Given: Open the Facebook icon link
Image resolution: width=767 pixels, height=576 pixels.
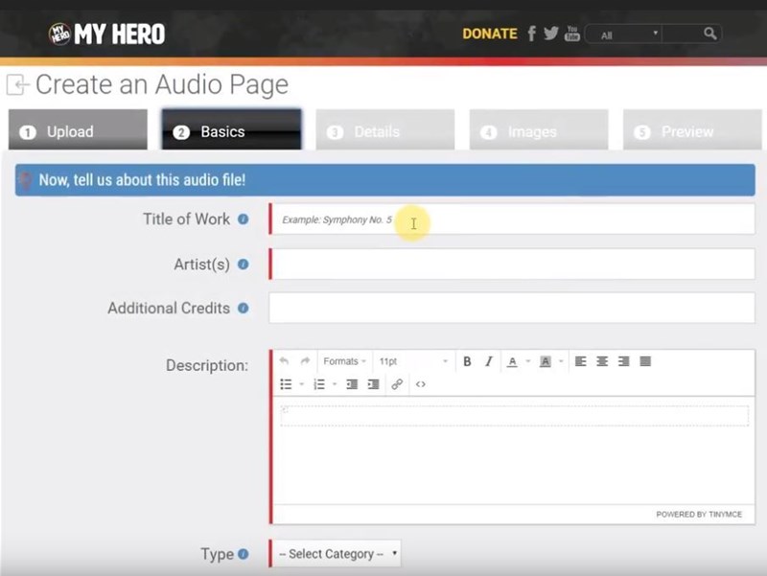Looking at the screenshot, I should (x=532, y=34).
